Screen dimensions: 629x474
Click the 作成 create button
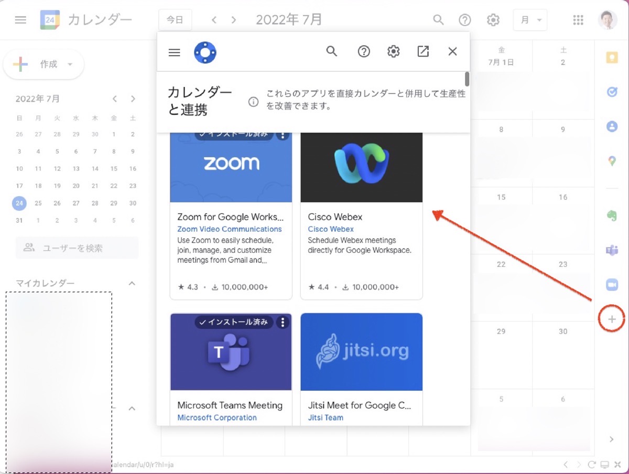[44, 64]
